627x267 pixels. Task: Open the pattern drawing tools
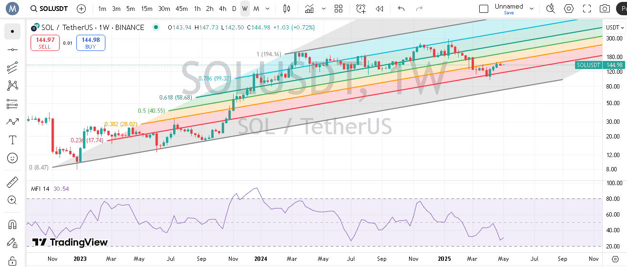point(12,86)
